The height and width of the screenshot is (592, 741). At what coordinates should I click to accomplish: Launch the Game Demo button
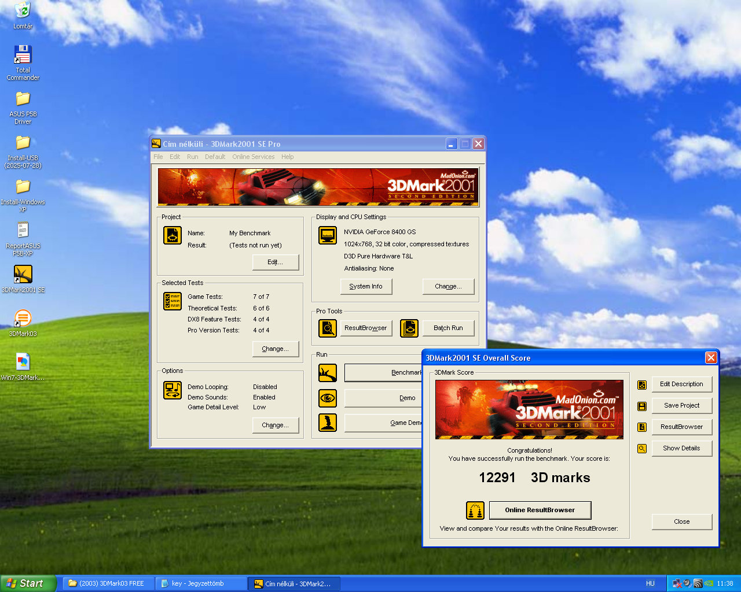pyautogui.click(x=383, y=423)
